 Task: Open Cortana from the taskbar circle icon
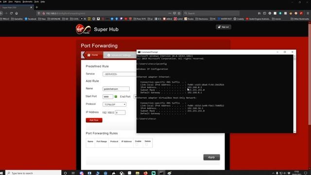[65, 173]
